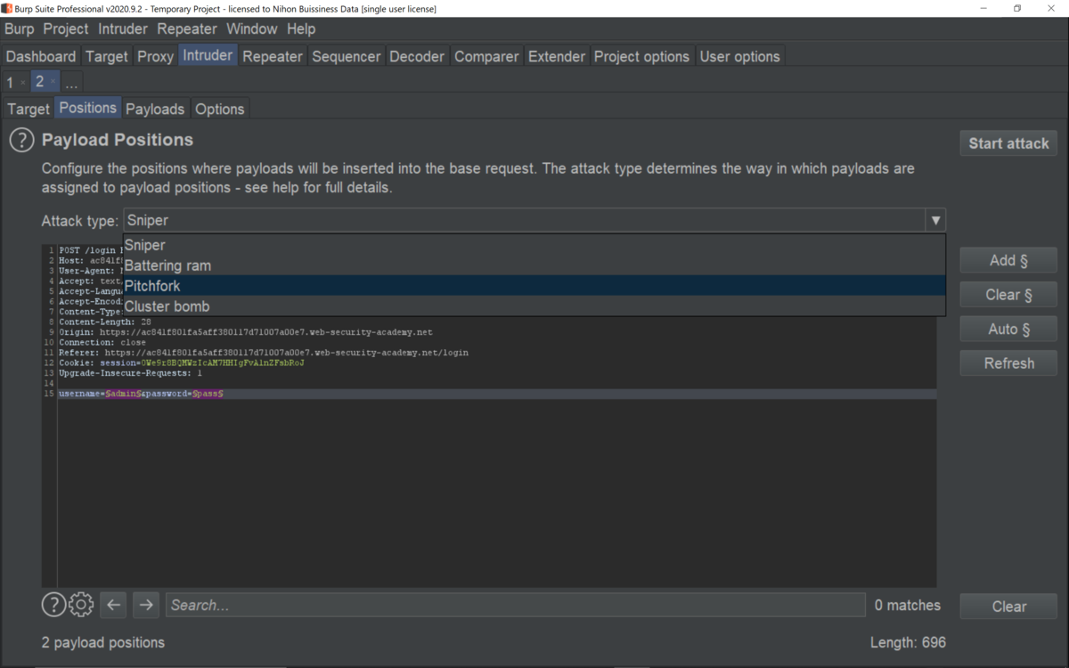This screenshot has width=1069, height=668.
Task: Open new Intruder tab with ellipsis
Action: pos(71,82)
